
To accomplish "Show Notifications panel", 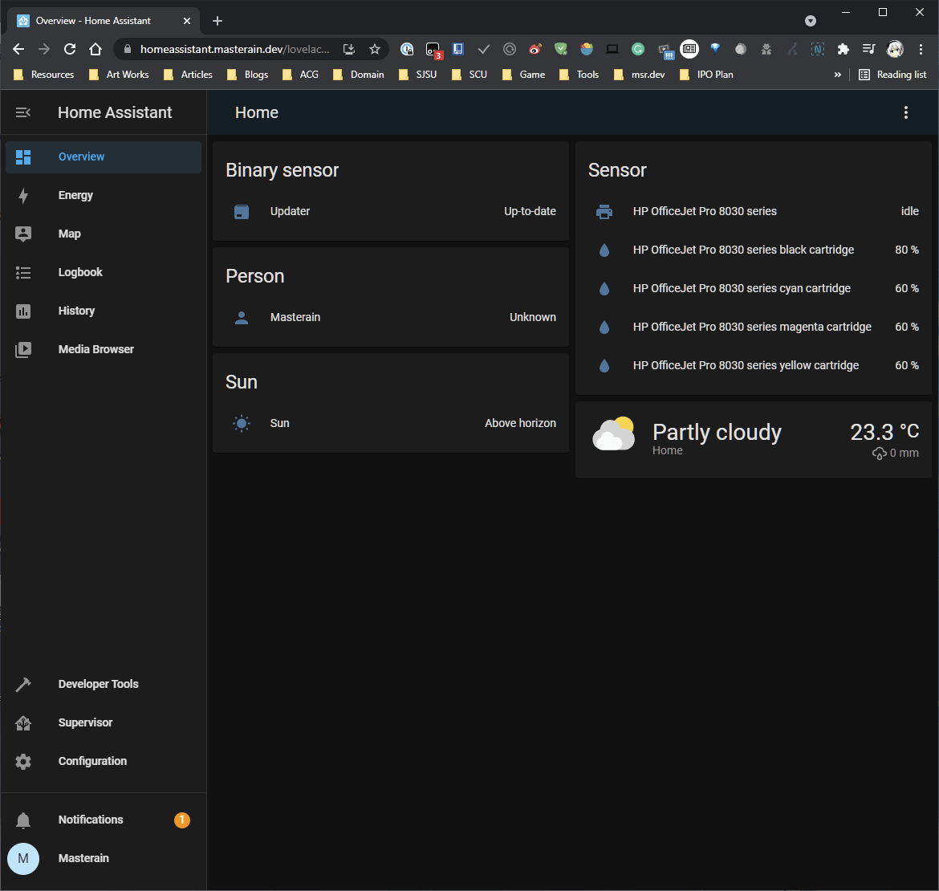I will click(x=91, y=820).
